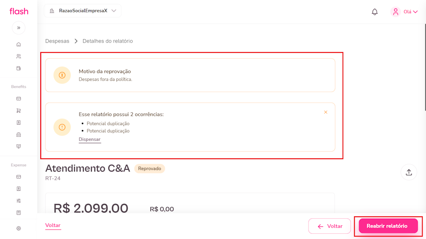Expand the sidebar with double-chevron button
Screen dimensions: 426x239
coord(18,28)
